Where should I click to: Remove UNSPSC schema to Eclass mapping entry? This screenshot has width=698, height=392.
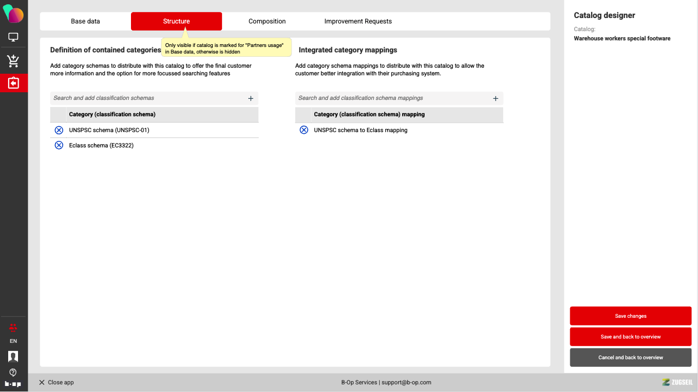click(x=304, y=130)
